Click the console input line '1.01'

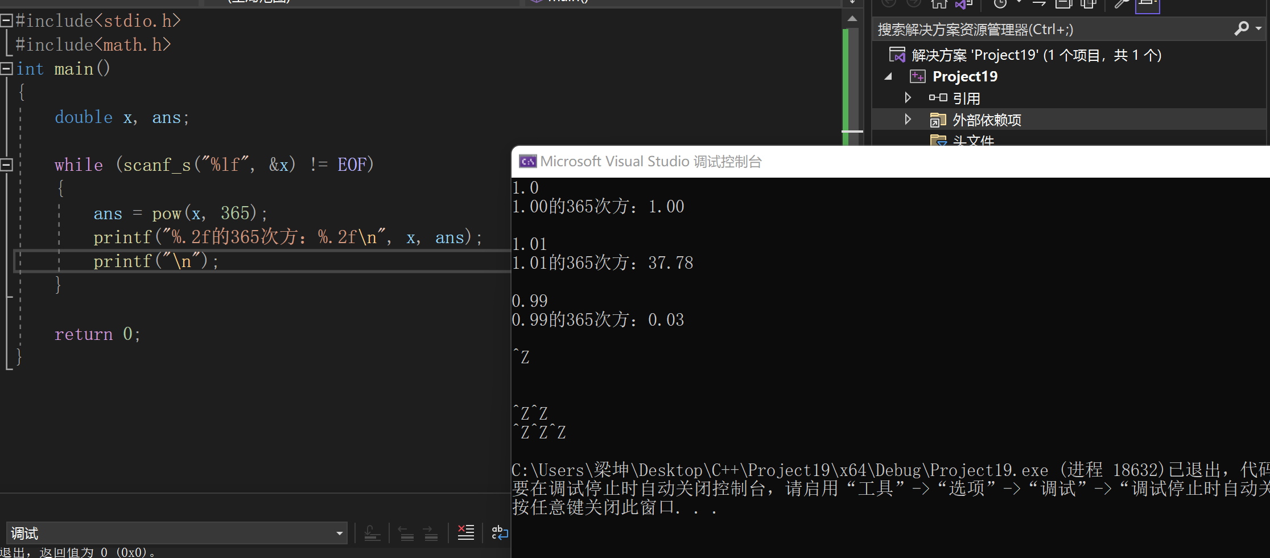[x=530, y=244]
